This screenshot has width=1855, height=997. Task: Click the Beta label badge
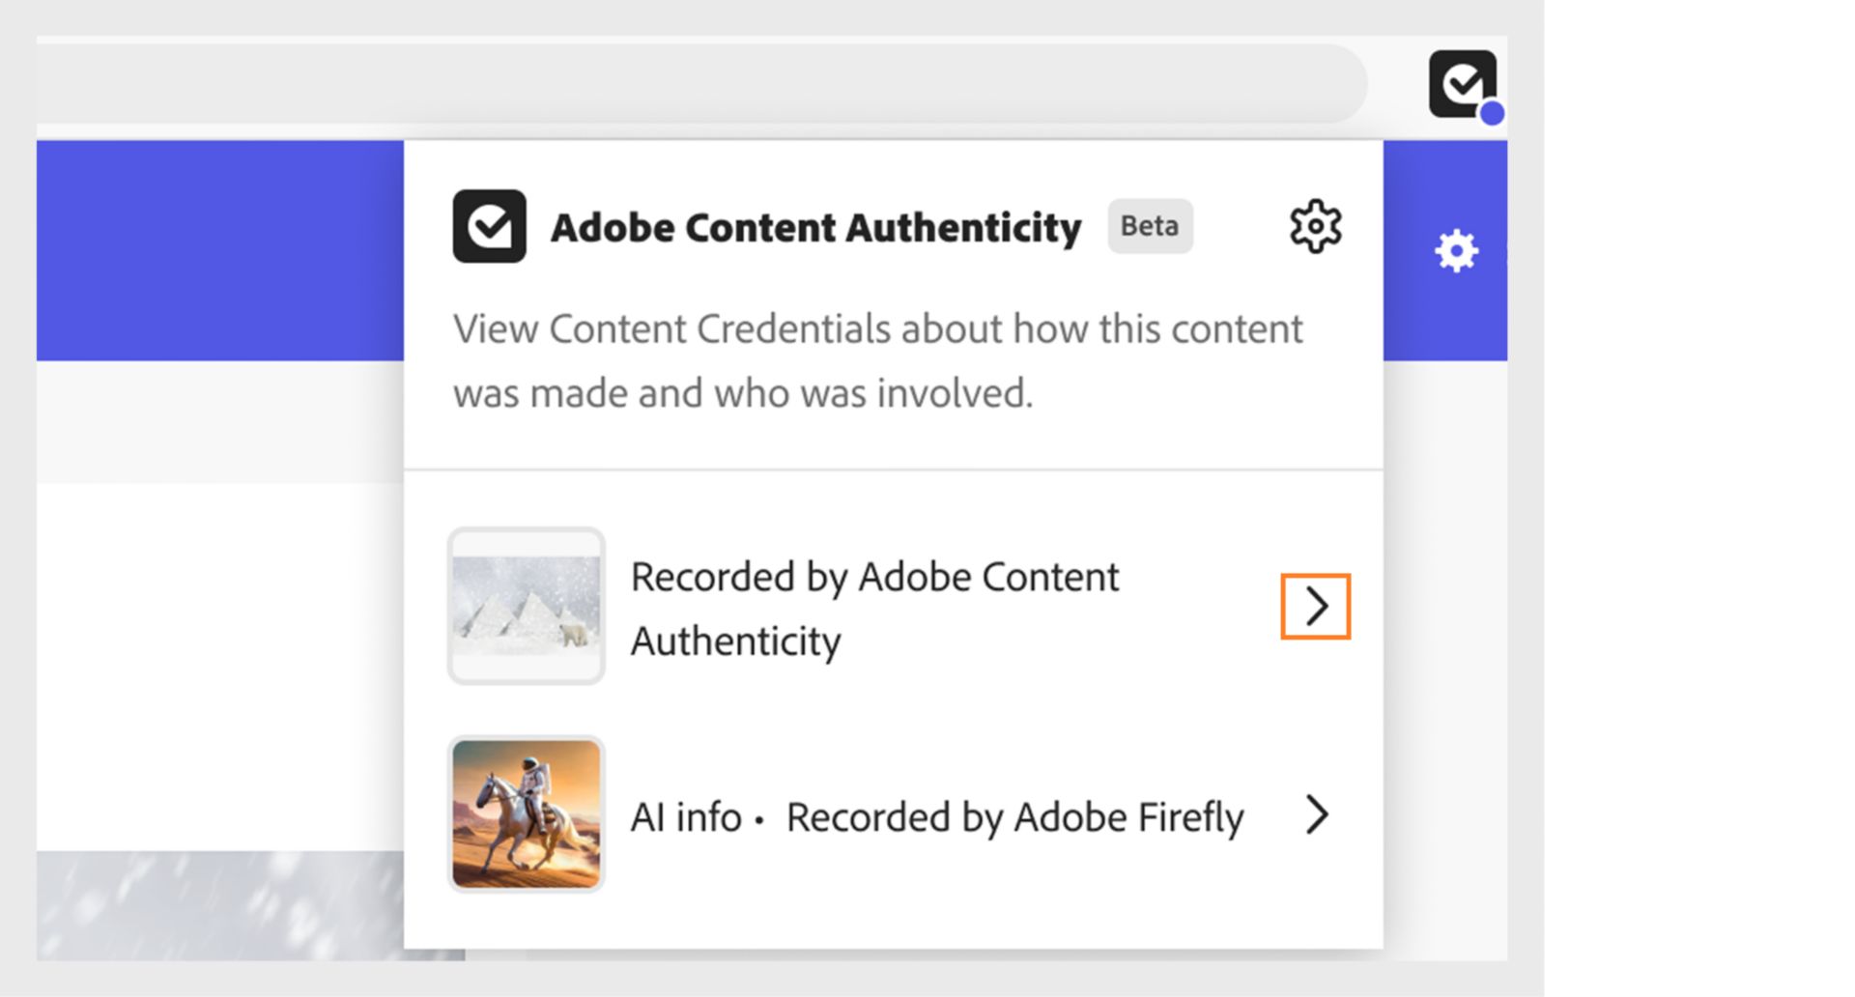1149,226
